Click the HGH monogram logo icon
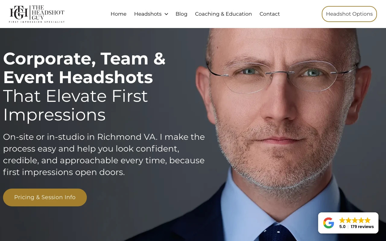386x241 pixels. click(x=19, y=12)
